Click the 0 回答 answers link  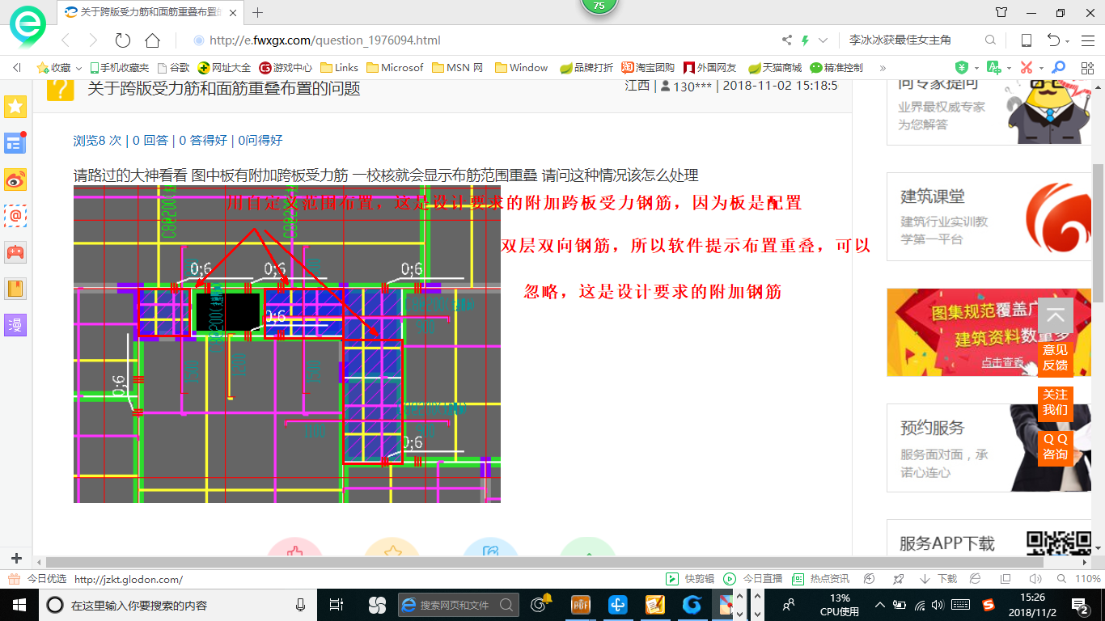pyautogui.click(x=150, y=141)
